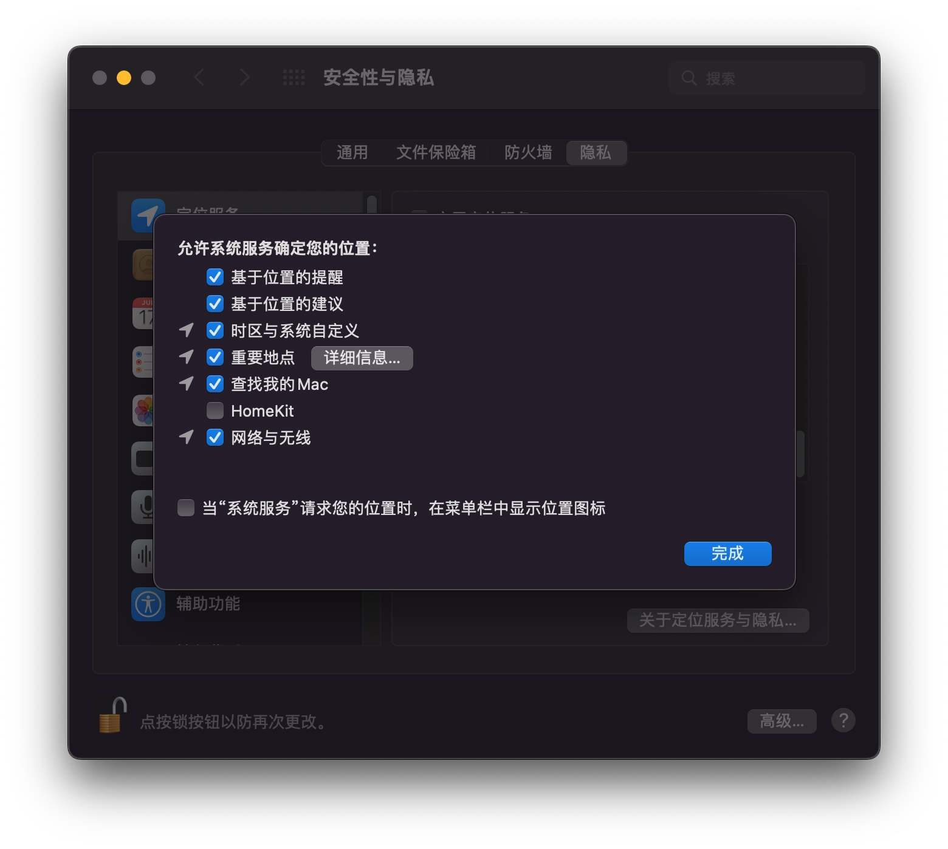Open the 高级... button

(x=782, y=721)
